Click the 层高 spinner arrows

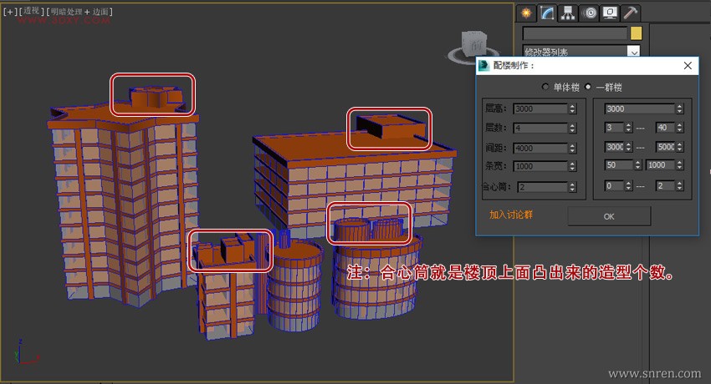point(572,109)
